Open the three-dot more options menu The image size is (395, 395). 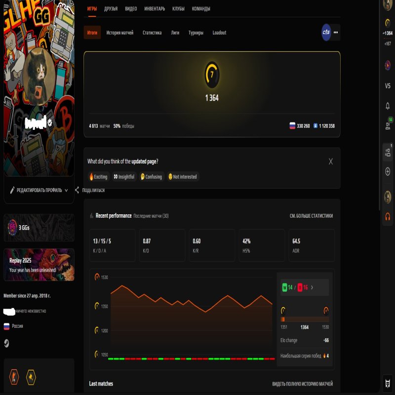click(x=335, y=33)
